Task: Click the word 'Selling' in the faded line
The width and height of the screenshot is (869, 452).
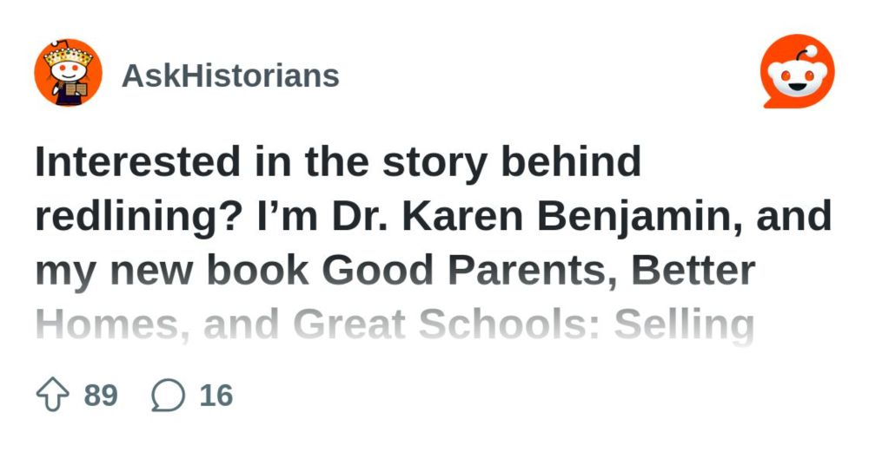Action: pyautogui.click(x=686, y=327)
